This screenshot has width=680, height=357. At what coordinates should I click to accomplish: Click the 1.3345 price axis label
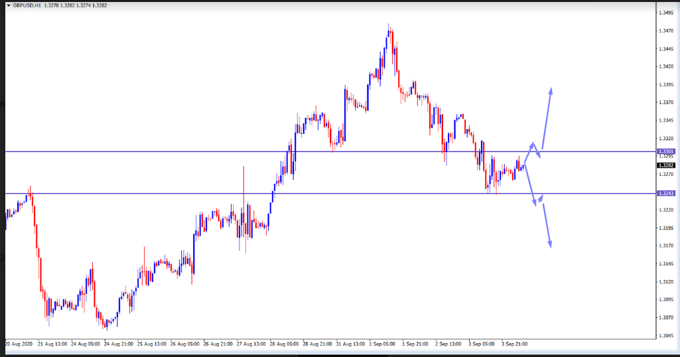[666, 120]
